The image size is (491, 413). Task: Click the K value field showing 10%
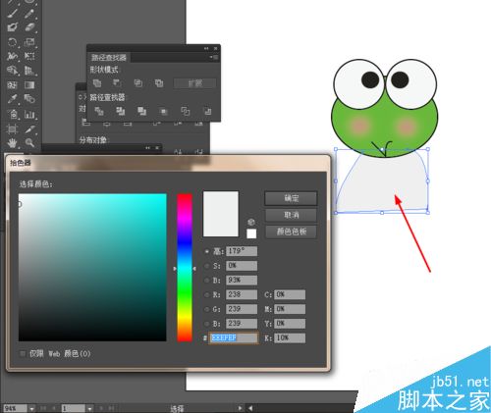(x=290, y=338)
